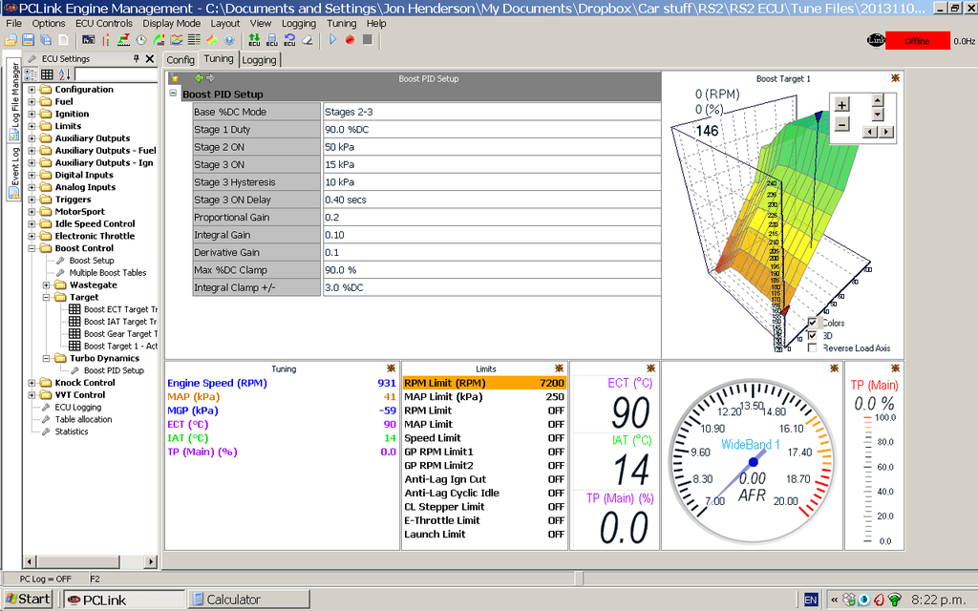Click the eraser toolbar icon
978x611 pixels.
pyautogui.click(x=307, y=40)
